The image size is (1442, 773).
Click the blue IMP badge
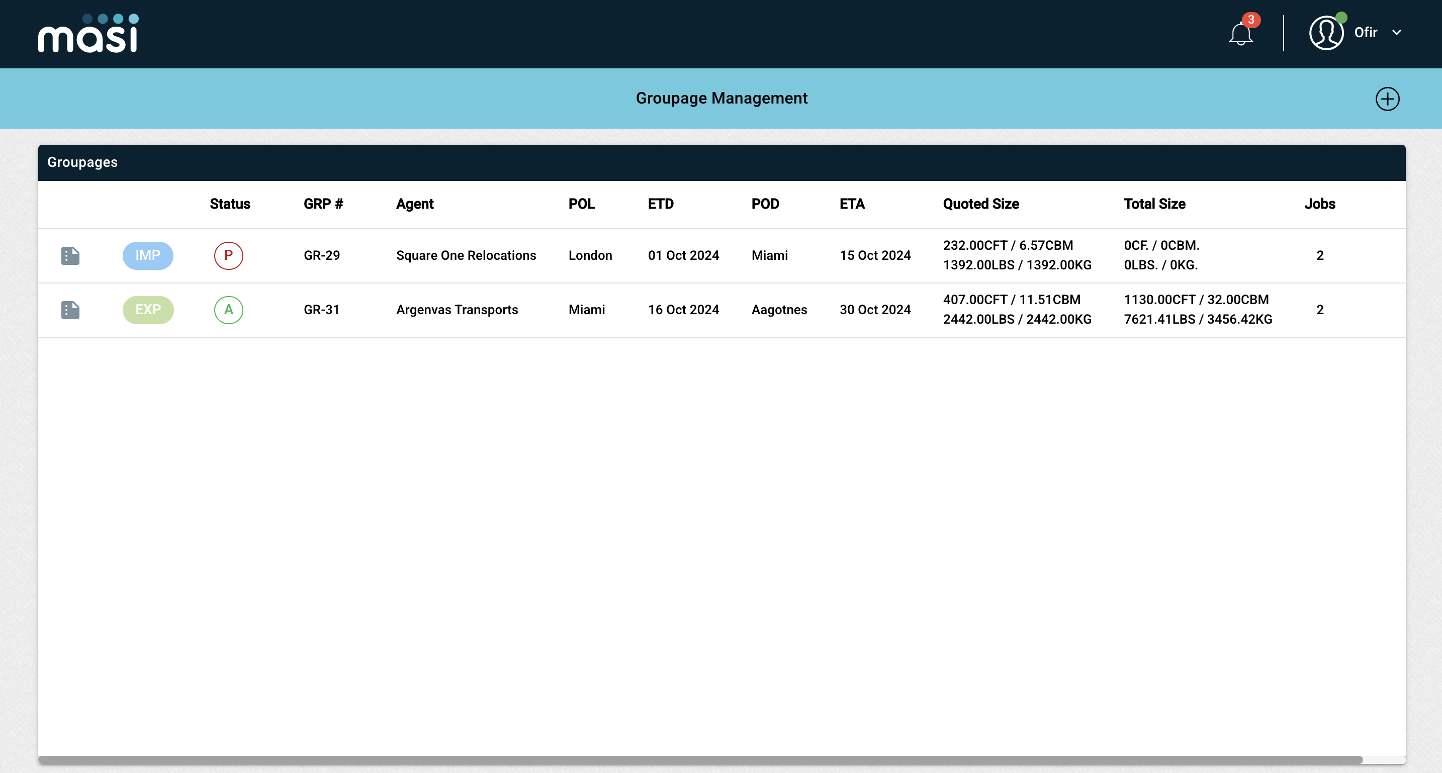tap(148, 256)
